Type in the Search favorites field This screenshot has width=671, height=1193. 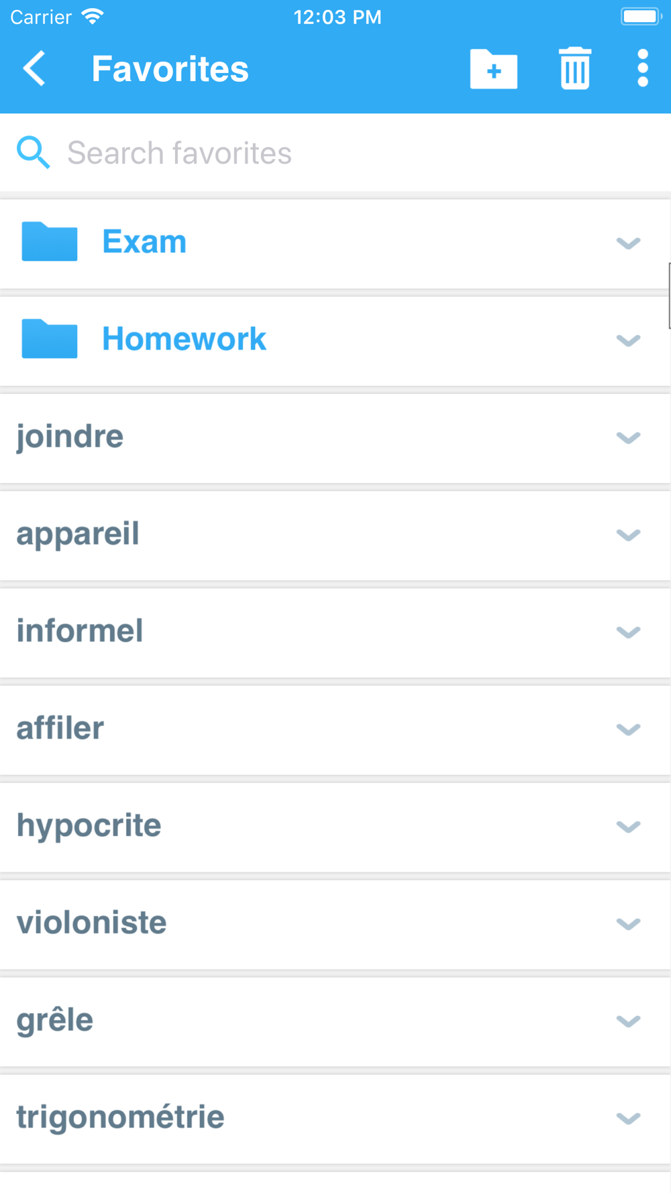click(335, 153)
